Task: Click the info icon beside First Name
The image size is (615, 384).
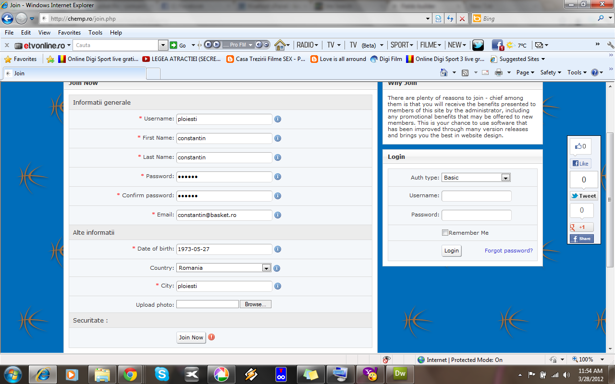Action: tap(278, 138)
